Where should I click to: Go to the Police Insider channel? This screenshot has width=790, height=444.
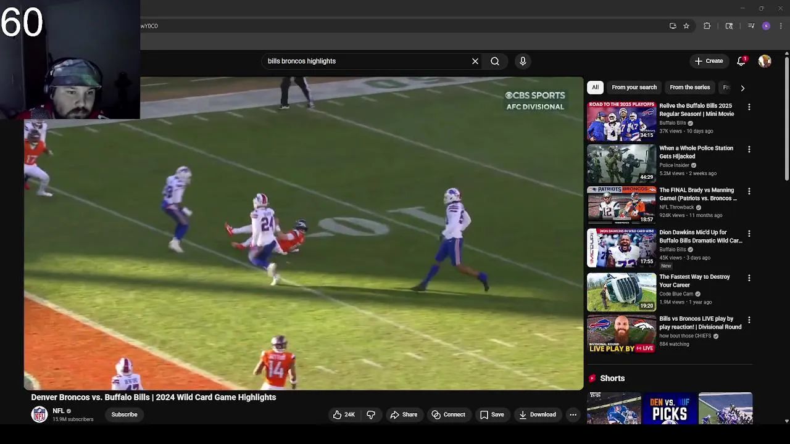[674, 165]
